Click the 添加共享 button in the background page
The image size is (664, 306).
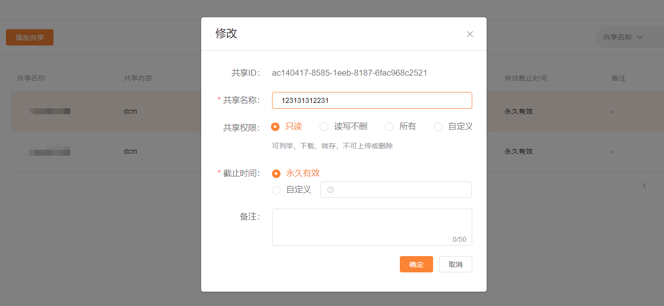[30, 38]
